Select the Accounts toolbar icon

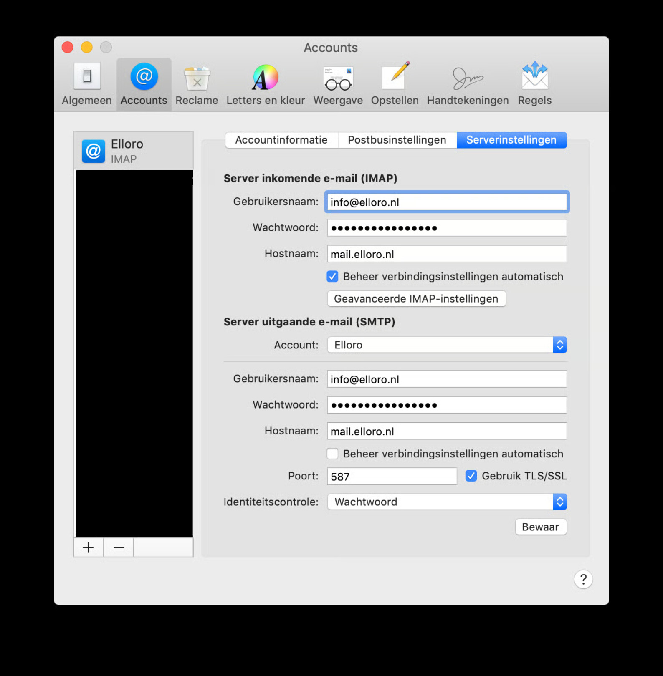coord(144,84)
